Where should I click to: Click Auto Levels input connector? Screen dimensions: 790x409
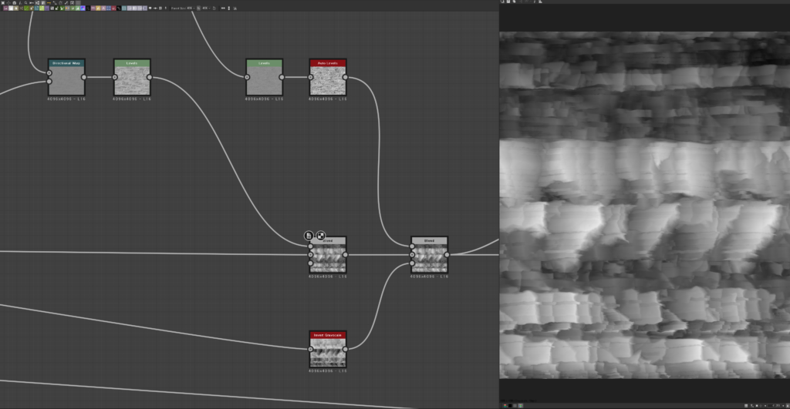(x=310, y=77)
